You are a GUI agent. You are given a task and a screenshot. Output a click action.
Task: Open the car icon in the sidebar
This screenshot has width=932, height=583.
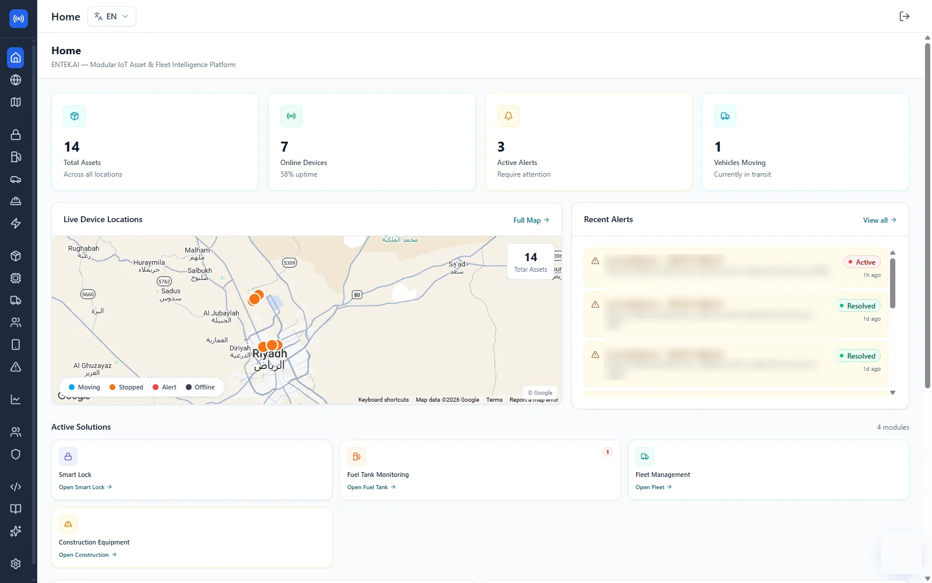coord(16,179)
